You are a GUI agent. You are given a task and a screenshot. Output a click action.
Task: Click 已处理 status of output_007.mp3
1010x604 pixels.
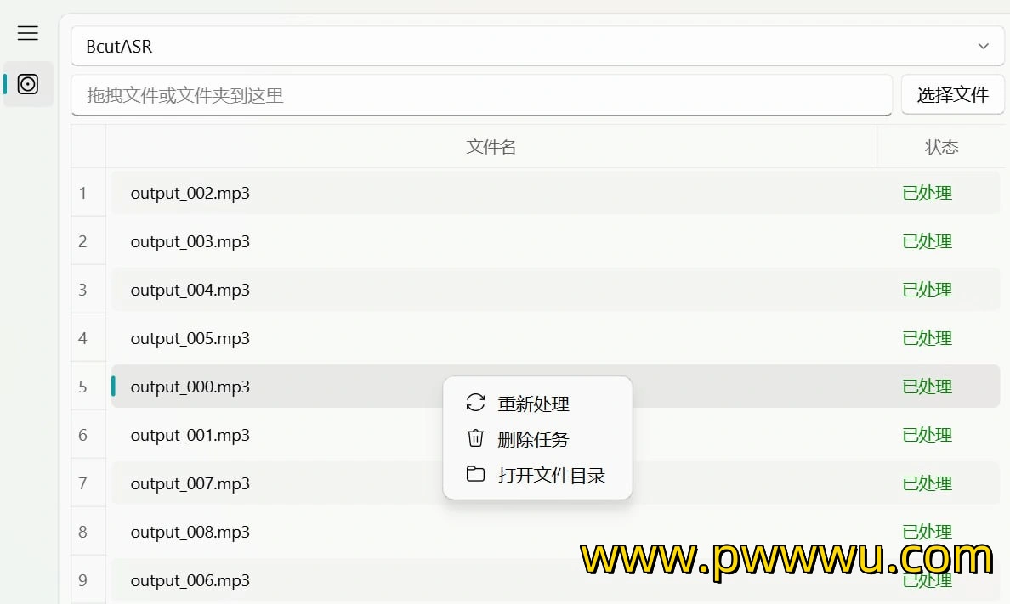click(x=927, y=483)
